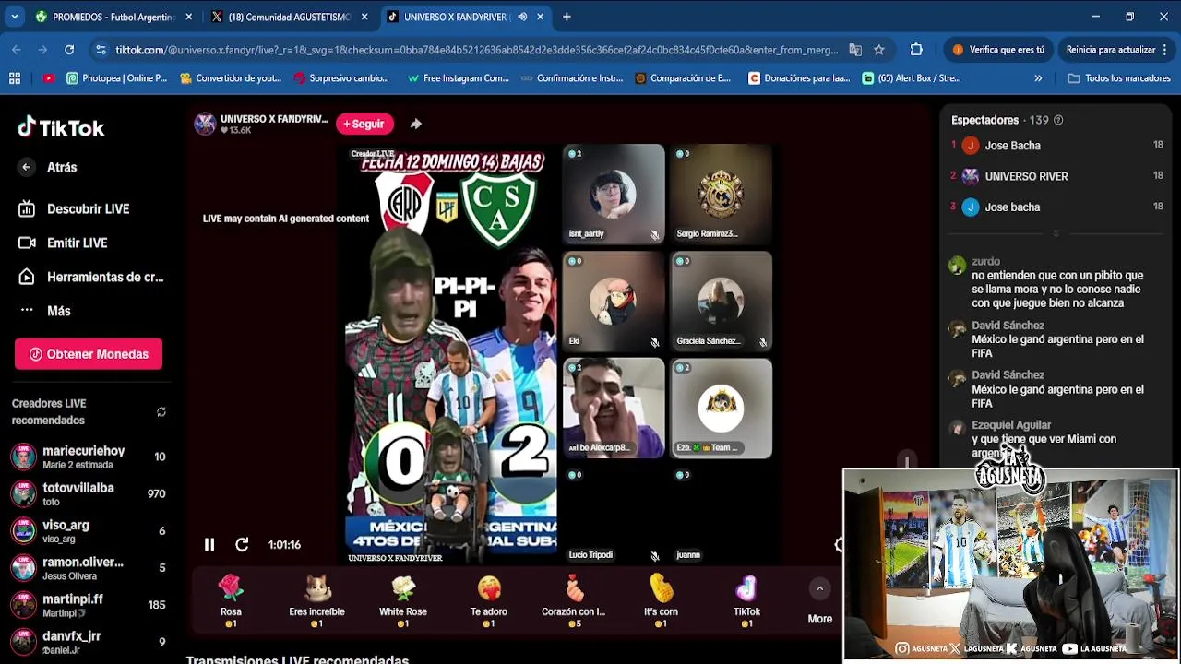Image resolution: width=1181 pixels, height=664 pixels.
Task: Open Lucio Tripodi guest tile
Action: 614,515
